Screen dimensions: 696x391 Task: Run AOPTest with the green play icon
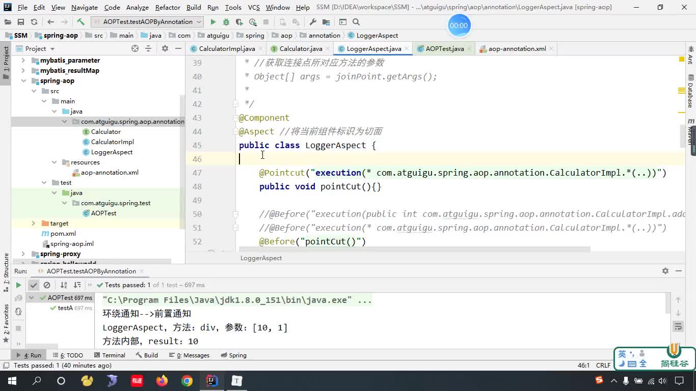pos(213,22)
